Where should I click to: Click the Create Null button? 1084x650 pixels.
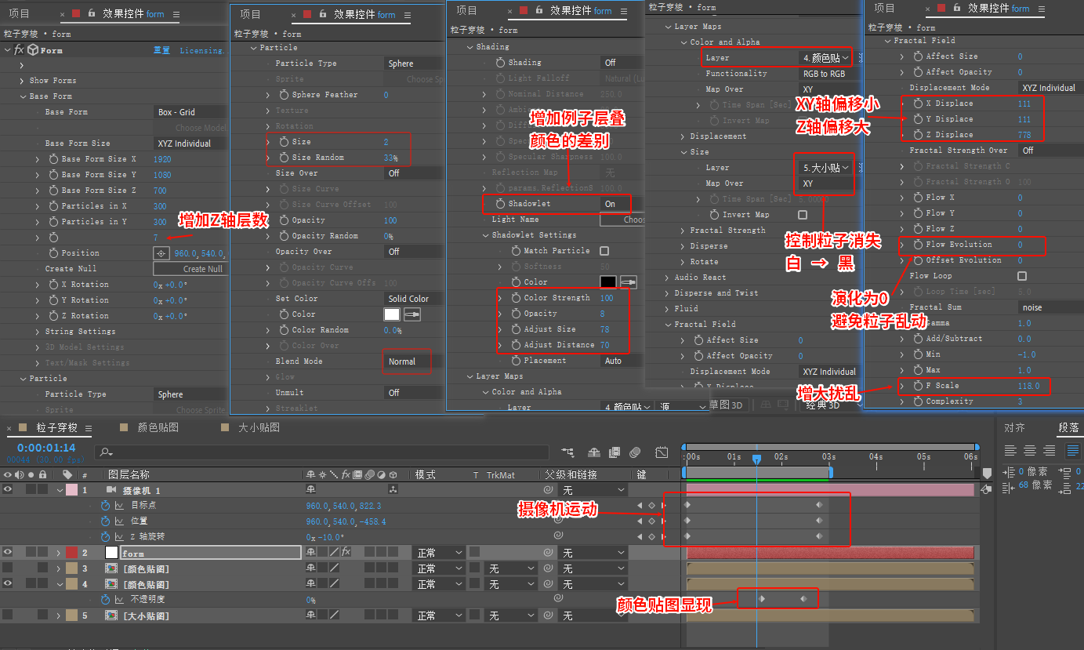tap(190, 269)
